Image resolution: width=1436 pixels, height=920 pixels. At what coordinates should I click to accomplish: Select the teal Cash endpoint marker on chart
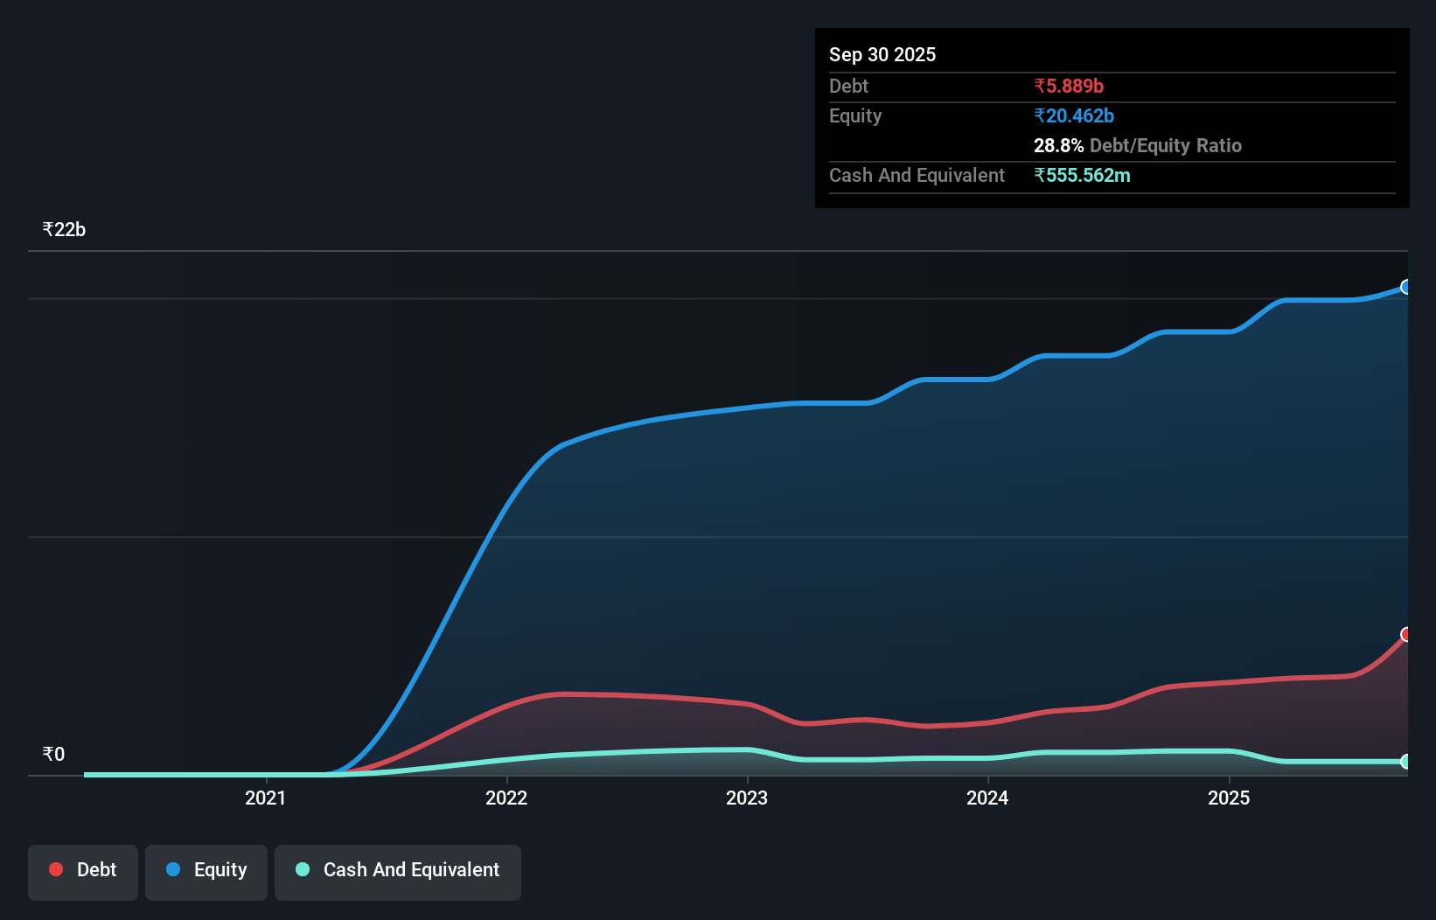tap(1406, 762)
